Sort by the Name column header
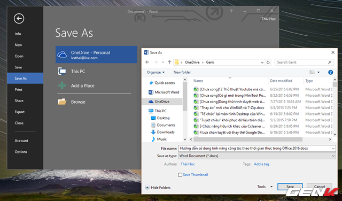The image size is (342, 201). pyautogui.click(x=198, y=81)
